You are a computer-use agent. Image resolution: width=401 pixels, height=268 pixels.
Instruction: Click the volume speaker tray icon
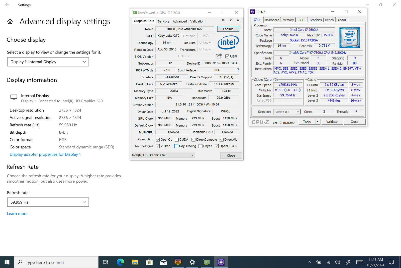tap(338, 262)
